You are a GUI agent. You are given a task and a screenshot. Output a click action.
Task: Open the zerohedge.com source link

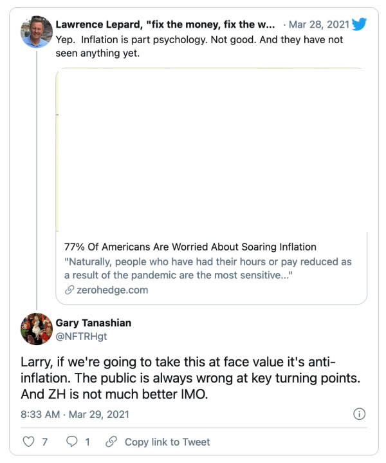click(x=112, y=290)
